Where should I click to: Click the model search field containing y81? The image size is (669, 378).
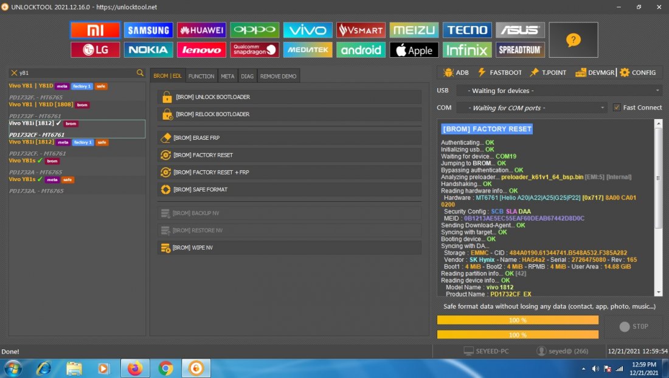tap(77, 73)
